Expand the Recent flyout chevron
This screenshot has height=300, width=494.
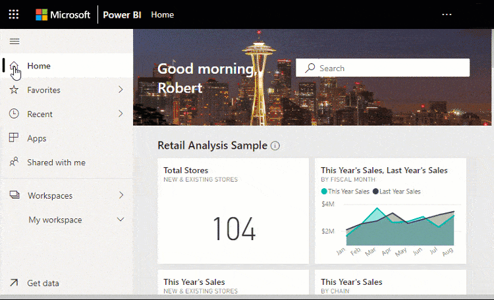121,114
